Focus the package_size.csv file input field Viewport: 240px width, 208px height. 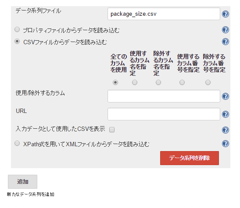click(164, 14)
